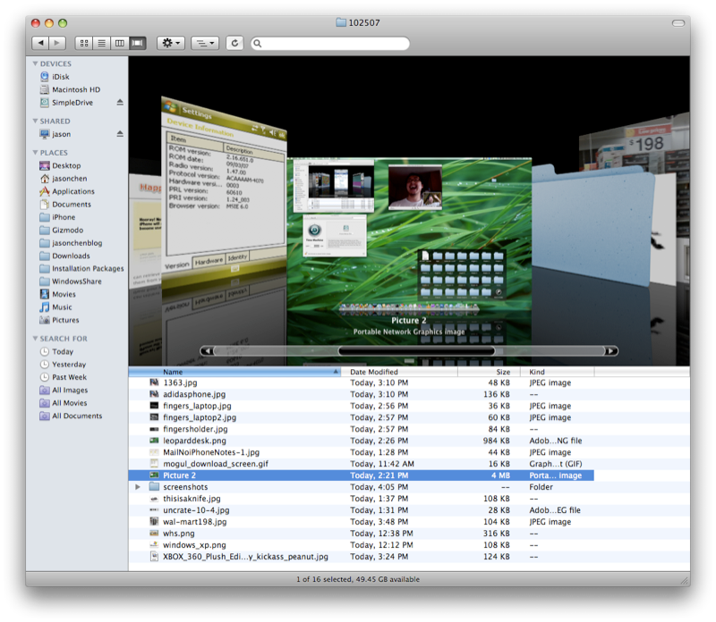Expand the screenshots folder disclosure triangle

(x=138, y=487)
